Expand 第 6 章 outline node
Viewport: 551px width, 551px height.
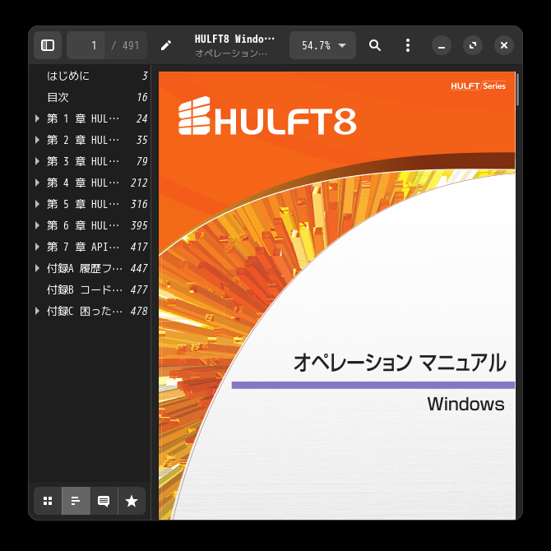(x=37, y=225)
